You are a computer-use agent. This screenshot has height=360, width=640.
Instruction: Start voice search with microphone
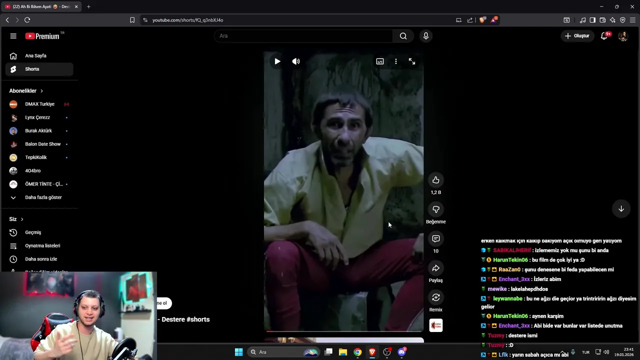point(426,36)
